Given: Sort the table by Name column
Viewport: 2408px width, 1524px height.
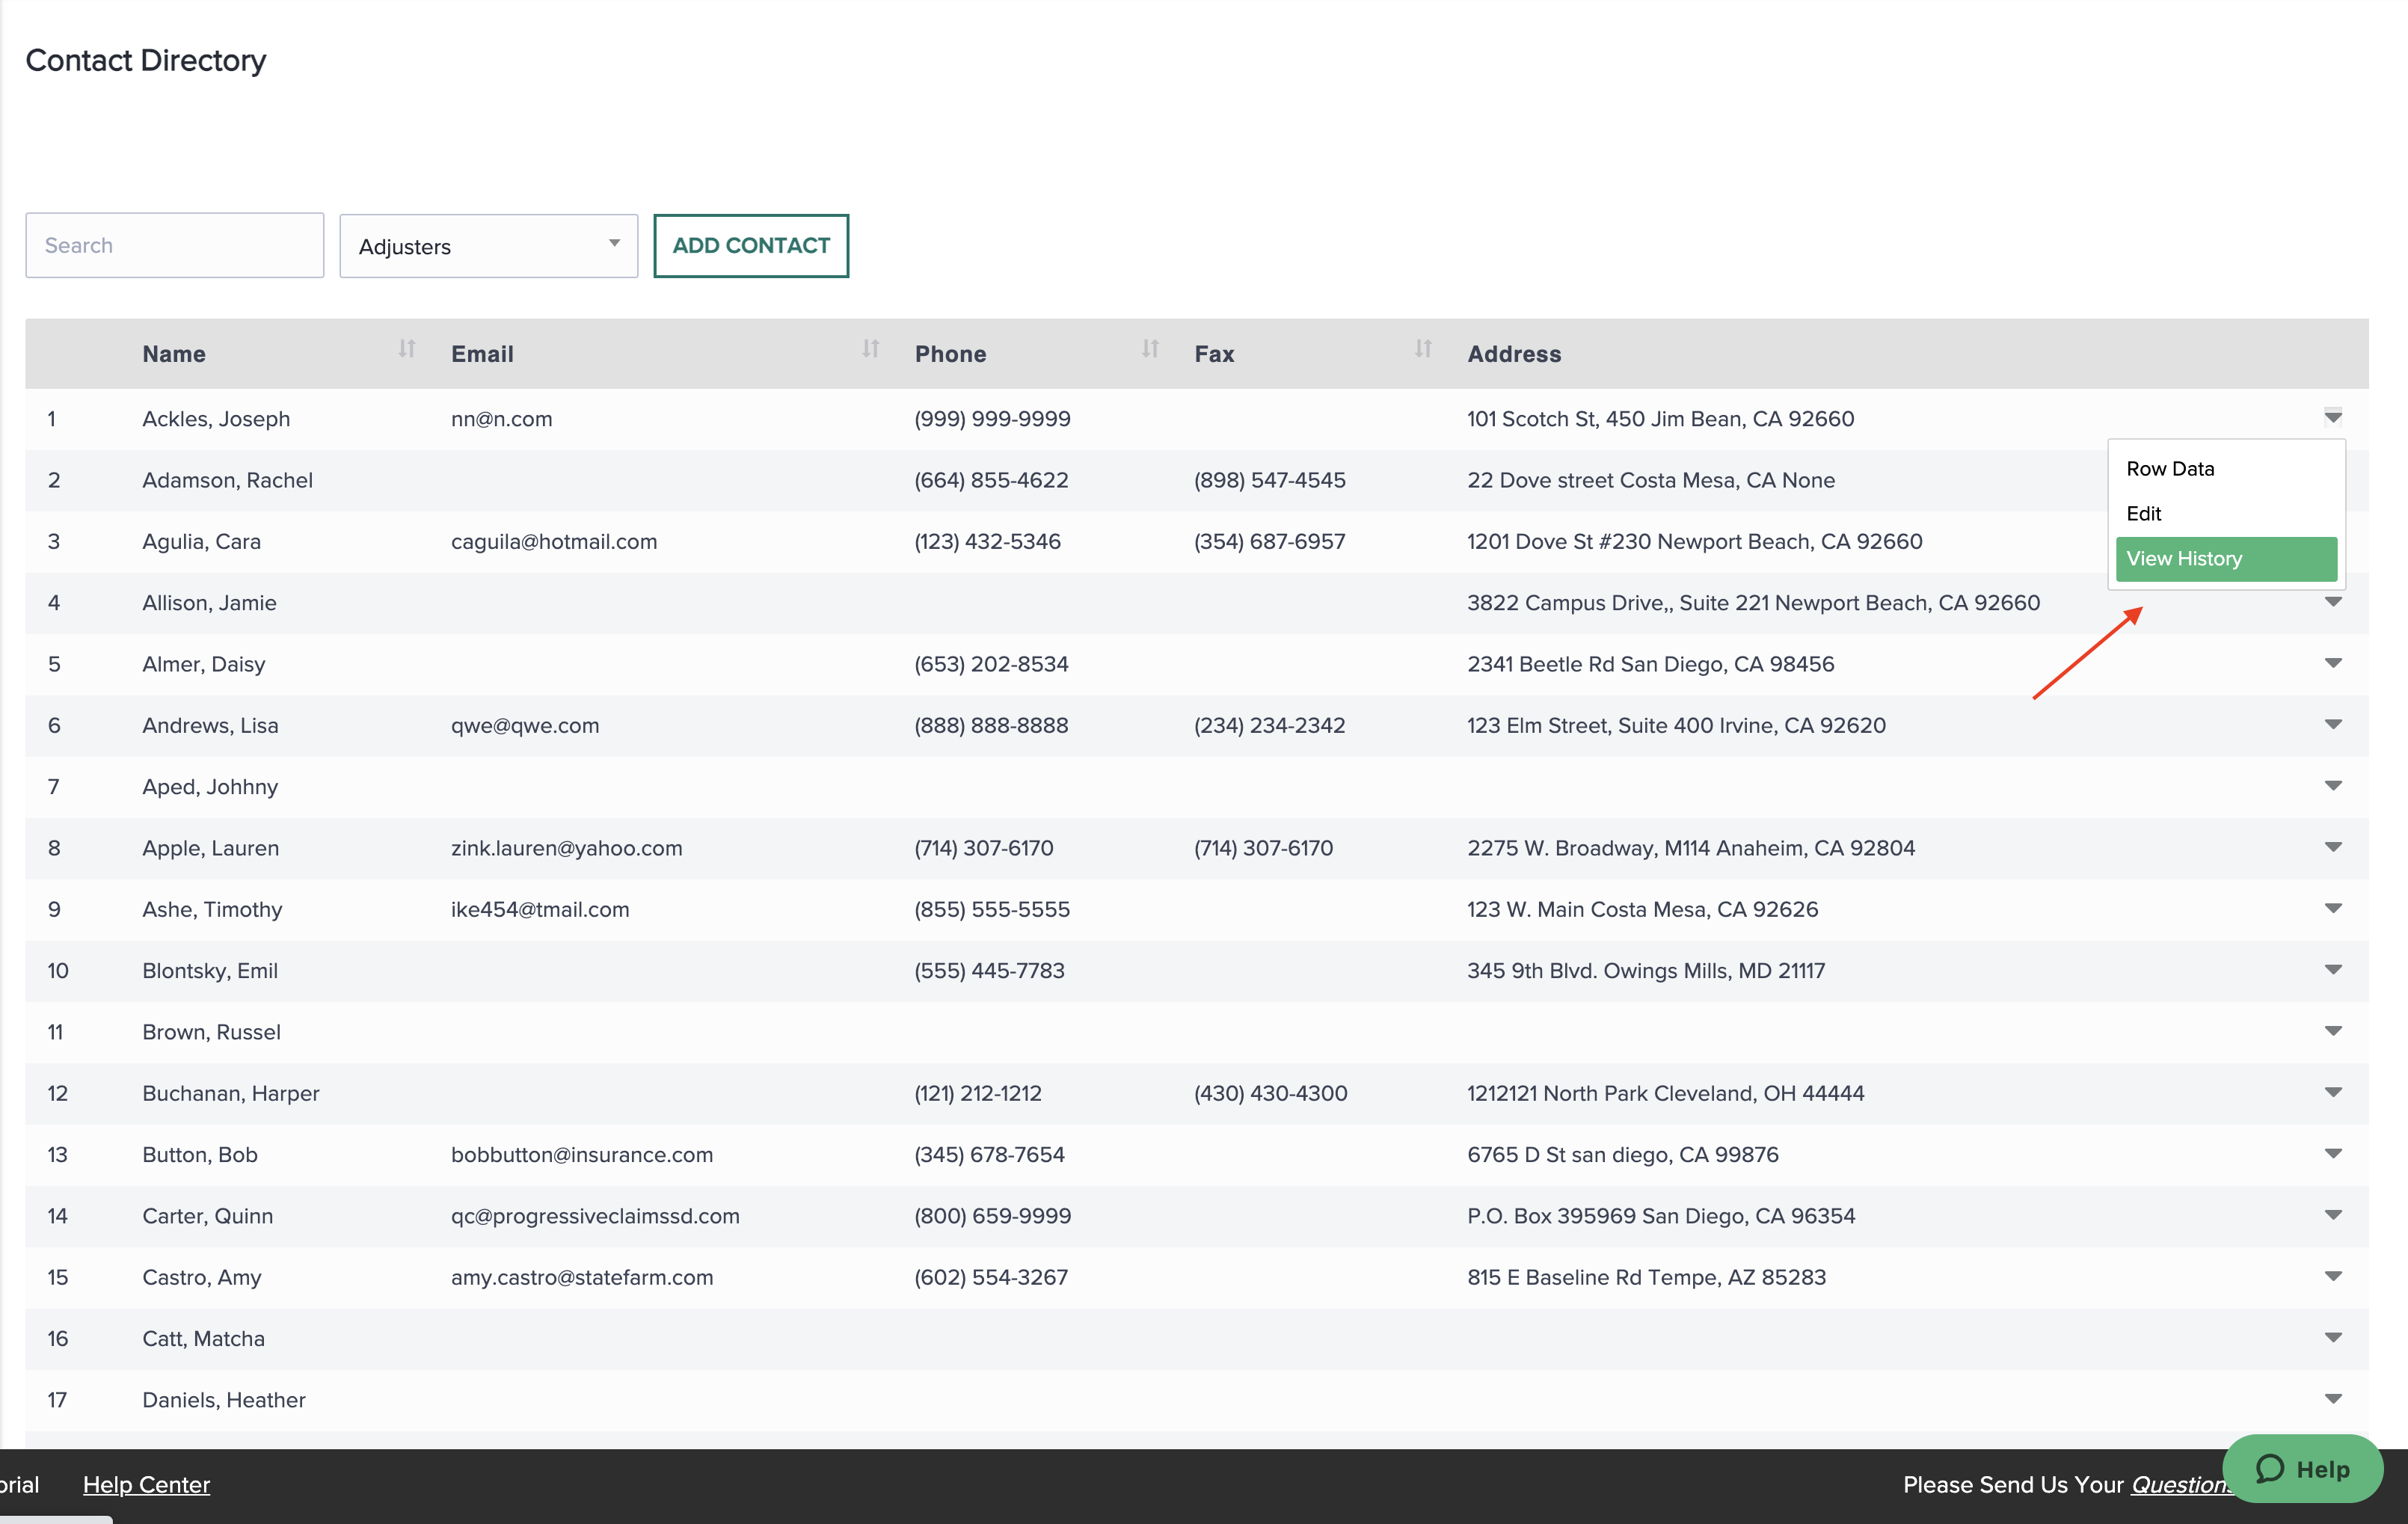Looking at the screenshot, I should (406, 350).
